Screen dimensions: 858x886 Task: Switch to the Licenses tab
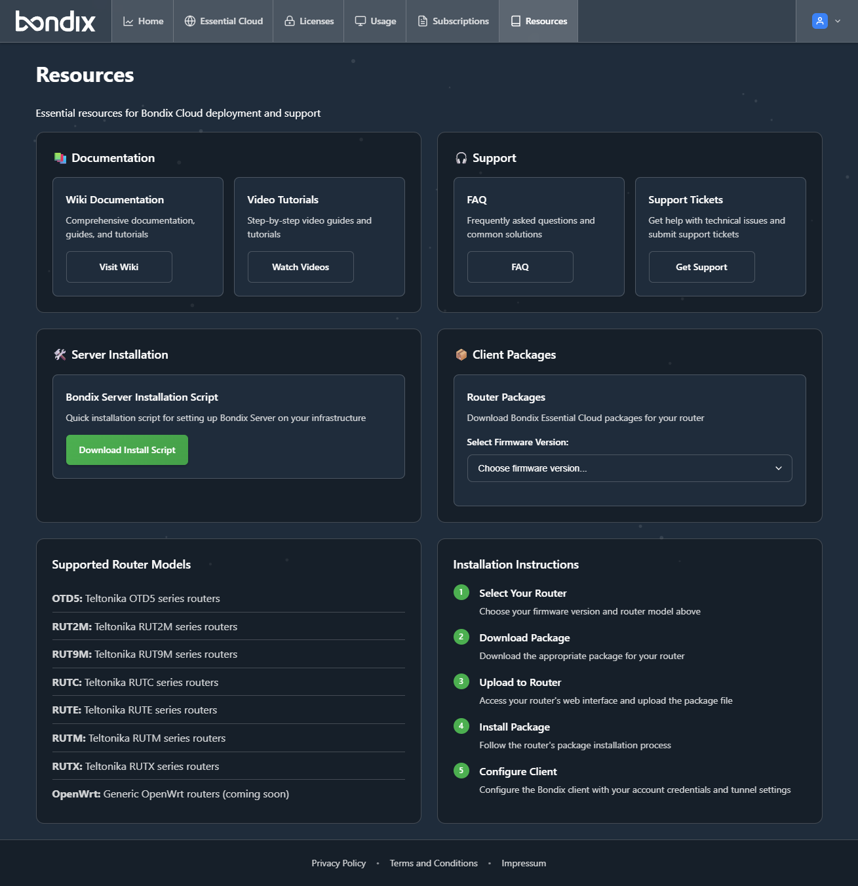coord(309,21)
